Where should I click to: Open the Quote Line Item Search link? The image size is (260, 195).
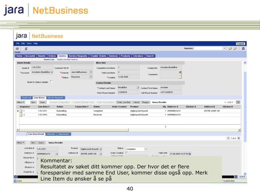(67, 59)
